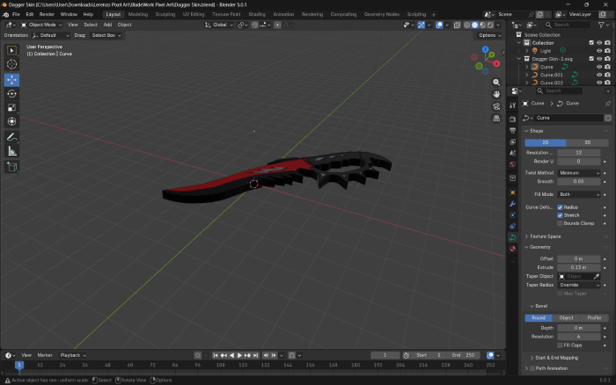Screen dimensions: 616x385
Task: Toggle camera view icon in viewport
Action: (496, 106)
